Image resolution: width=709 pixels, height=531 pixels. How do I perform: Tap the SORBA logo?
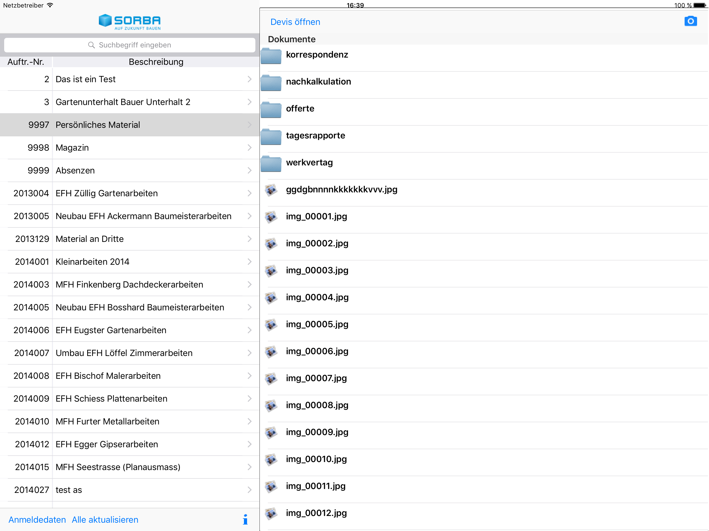click(130, 22)
